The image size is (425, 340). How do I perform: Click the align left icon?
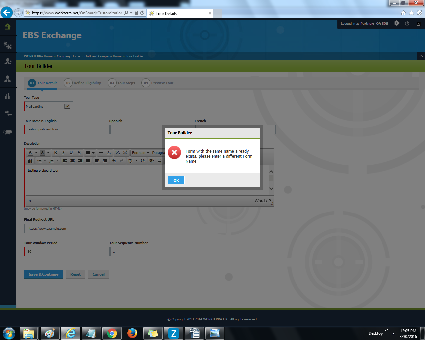65,161
